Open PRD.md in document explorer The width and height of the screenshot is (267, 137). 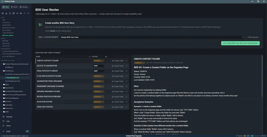10,67
